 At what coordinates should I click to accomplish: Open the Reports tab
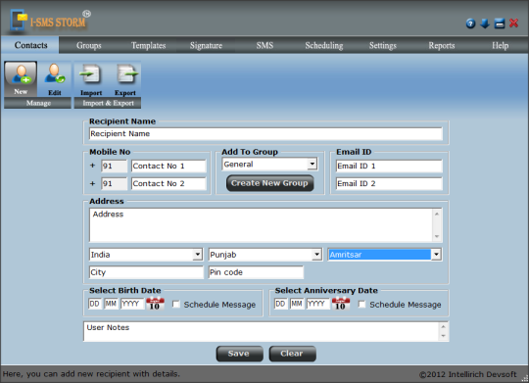pyautogui.click(x=441, y=45)
